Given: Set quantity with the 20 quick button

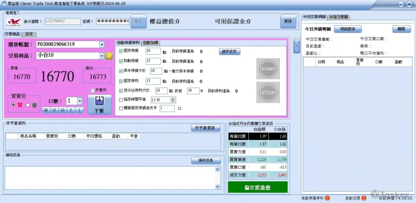Looking at the screenshot, I should (x=46, y=110).
